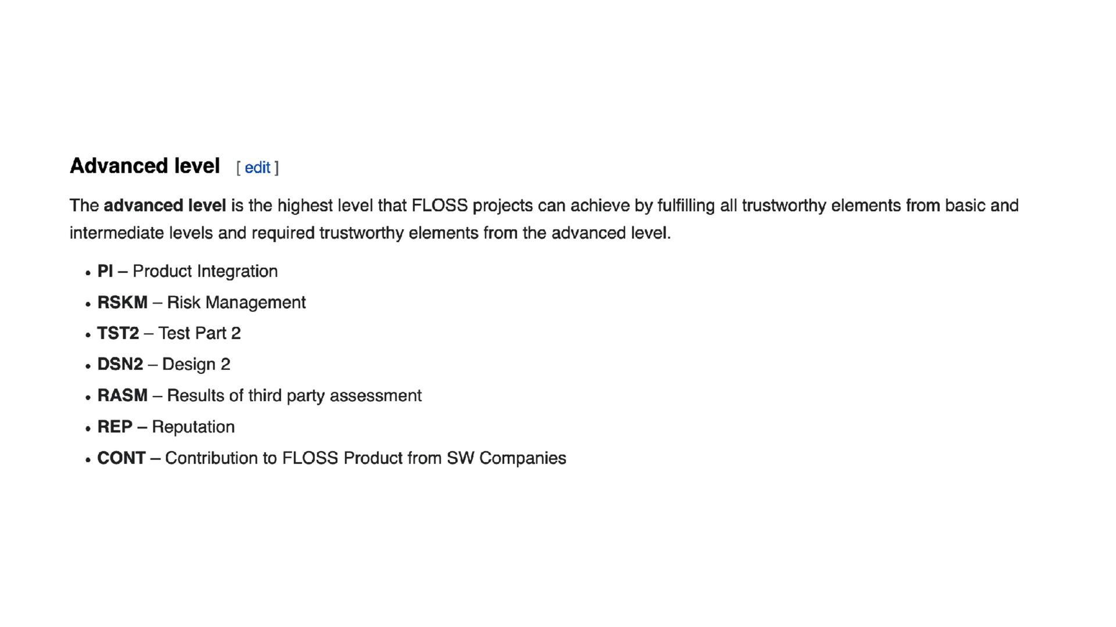Click the Advanced level section heading
Image resolution: width=1116 pixels, height=627 pixels.
(145, 166)
